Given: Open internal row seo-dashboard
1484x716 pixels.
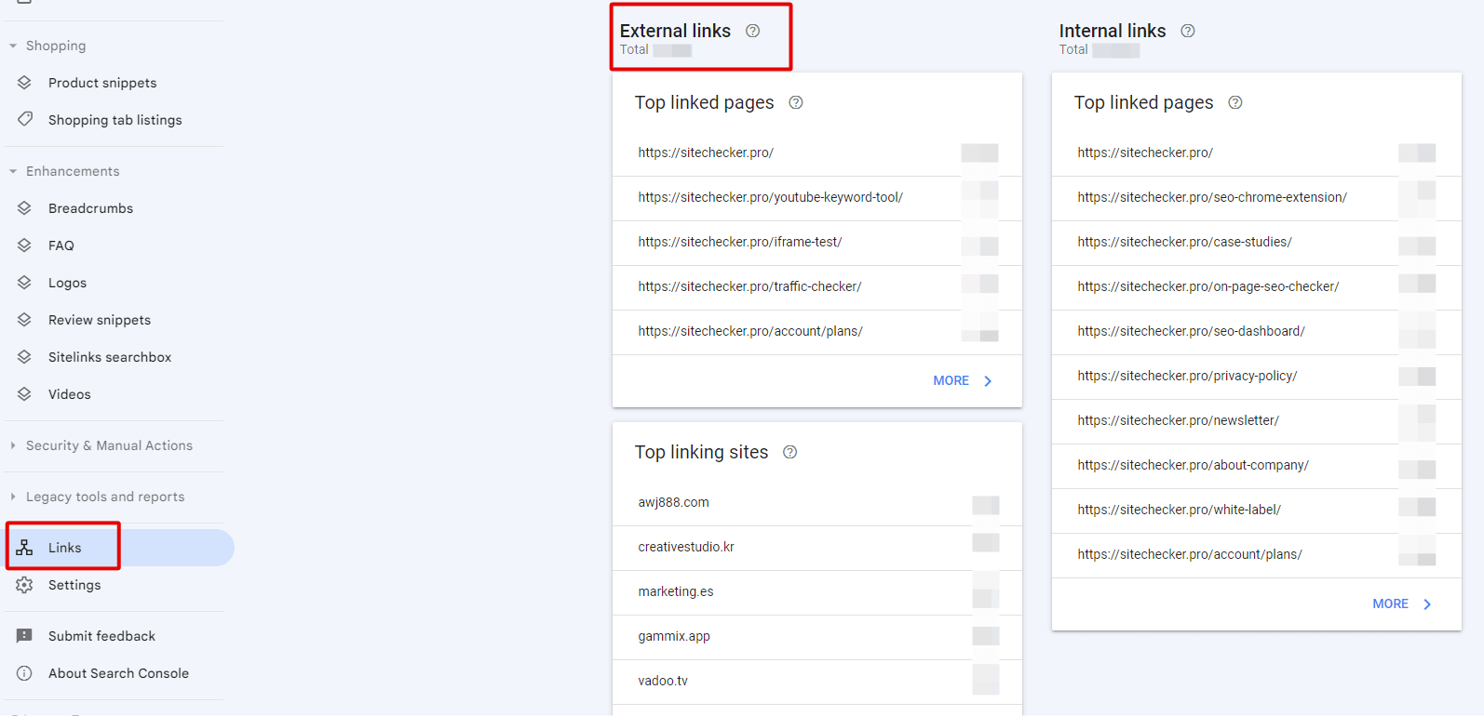Looking at the screenshot, I should click(1257, 332).
